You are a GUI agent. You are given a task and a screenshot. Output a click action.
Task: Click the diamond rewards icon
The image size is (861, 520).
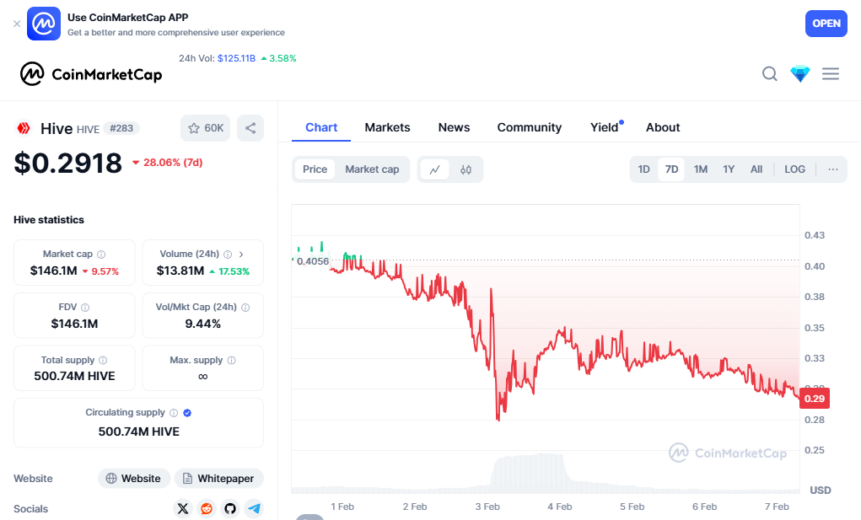point(799,74)
